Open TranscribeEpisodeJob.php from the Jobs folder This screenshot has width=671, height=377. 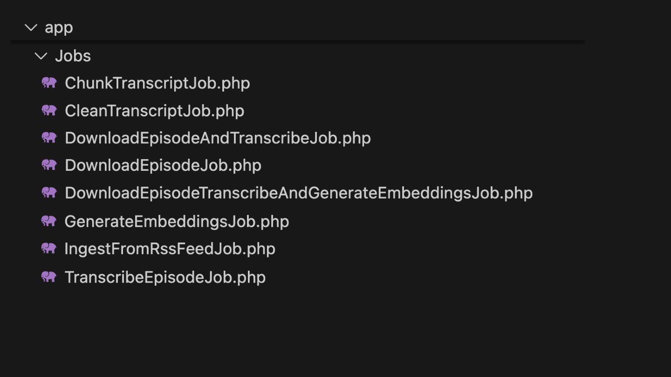click(x=165, y=277)
